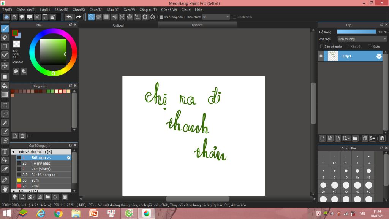Open settings gear for Bút ngu brush
389x219 pixels.
tap(68, 158)
